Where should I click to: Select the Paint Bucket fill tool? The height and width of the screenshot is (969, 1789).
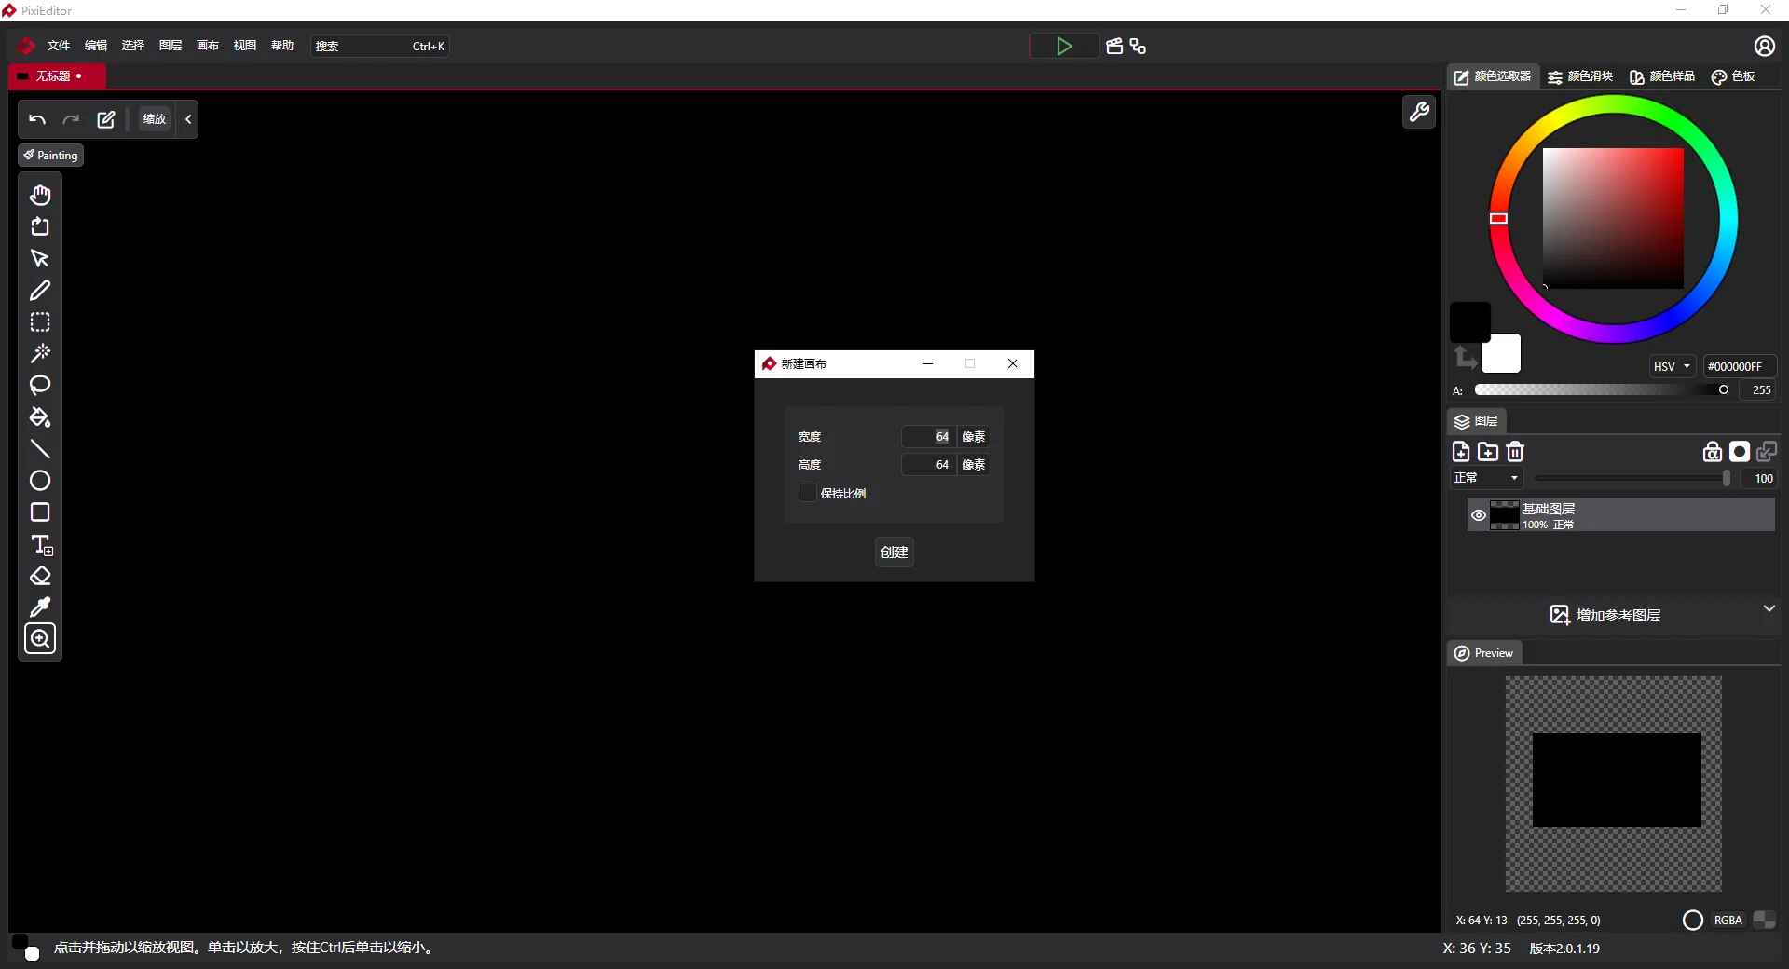pos(40,417)
